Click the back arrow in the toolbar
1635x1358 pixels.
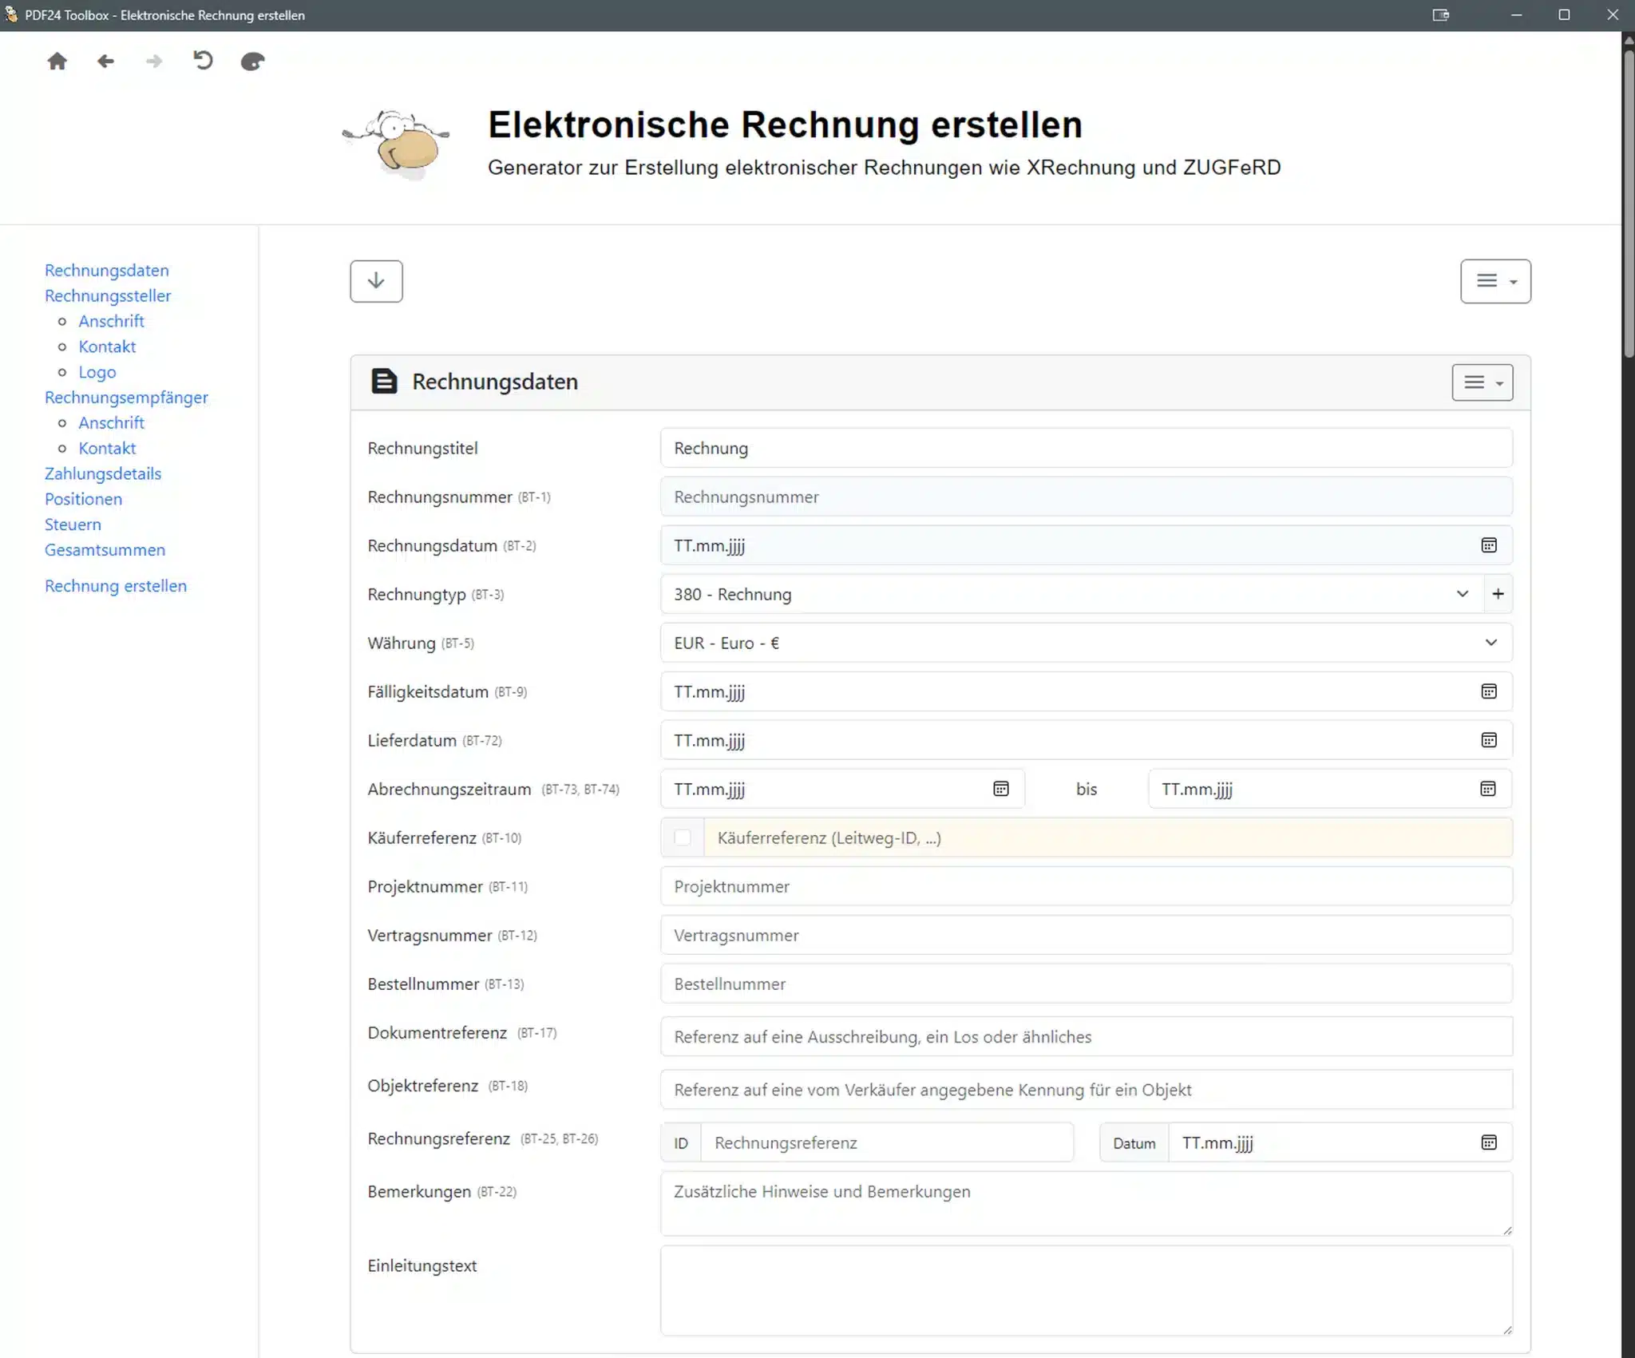[x=105, y=61]
